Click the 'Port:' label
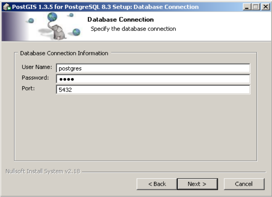 (28, 89)
